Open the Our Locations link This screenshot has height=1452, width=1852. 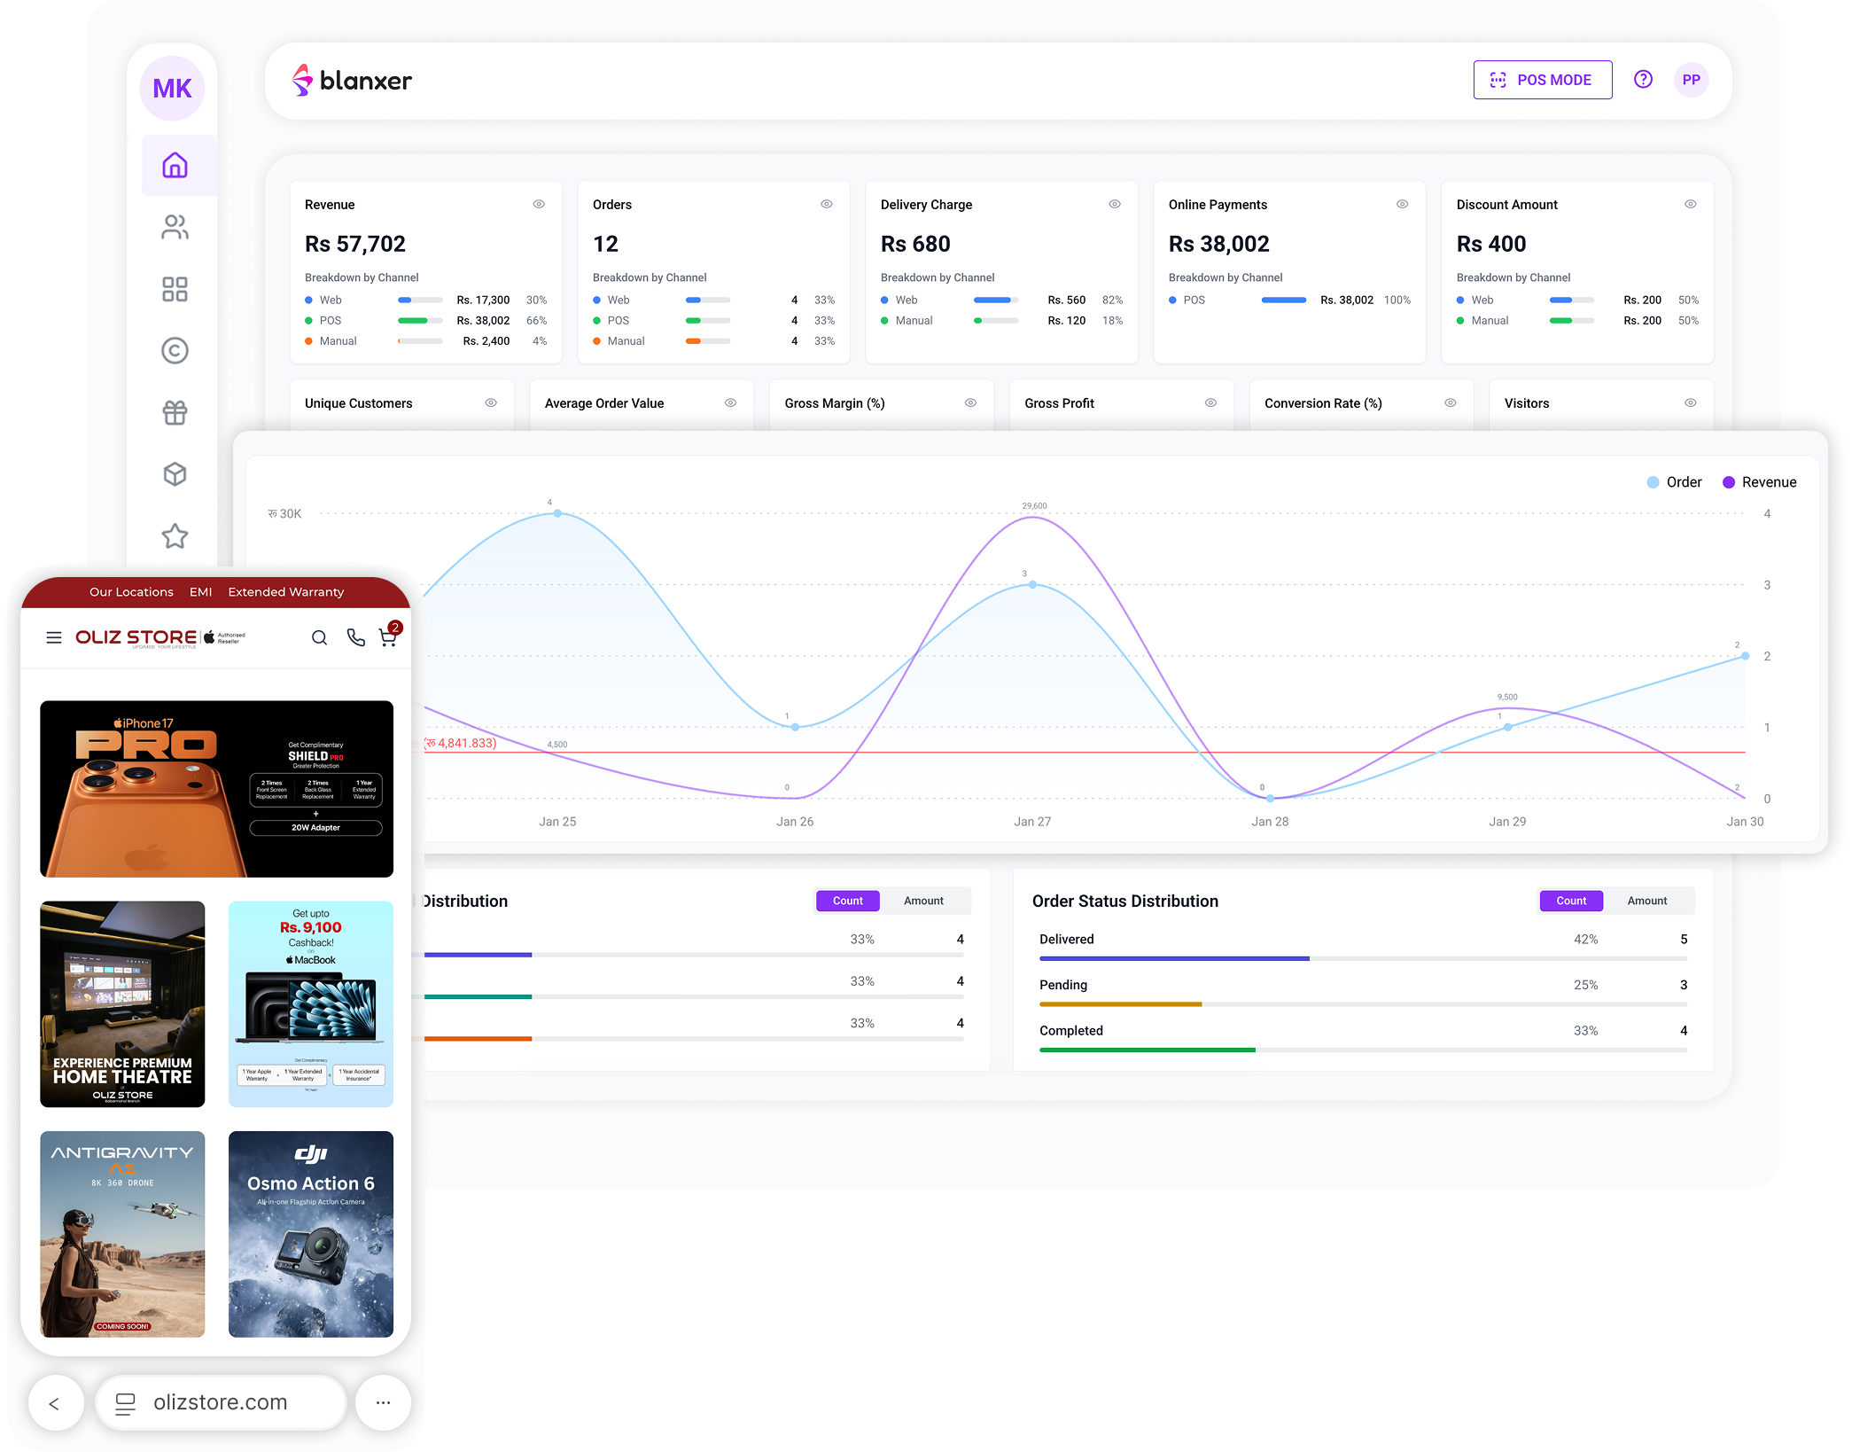pyautogui.click(x=131, y=591)
